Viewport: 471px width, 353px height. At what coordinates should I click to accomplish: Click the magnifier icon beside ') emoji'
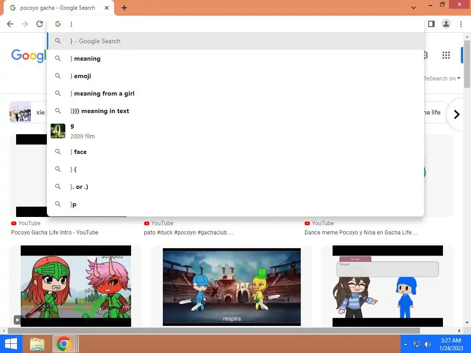pos(58,76)
